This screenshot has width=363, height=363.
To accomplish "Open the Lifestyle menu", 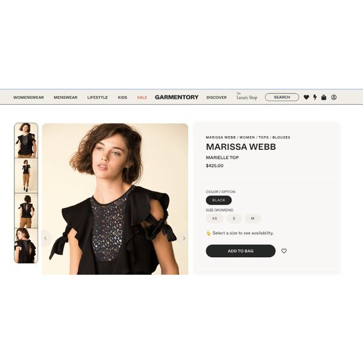I will pyautogui.click(x=97, y=97).
